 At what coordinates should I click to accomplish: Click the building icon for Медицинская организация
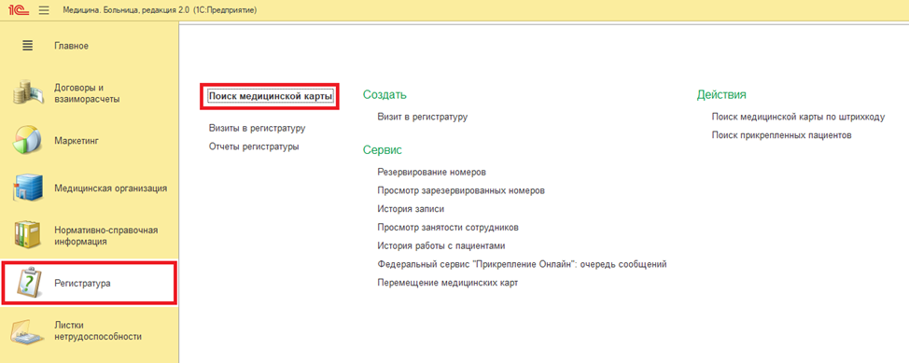pos(27,188)
